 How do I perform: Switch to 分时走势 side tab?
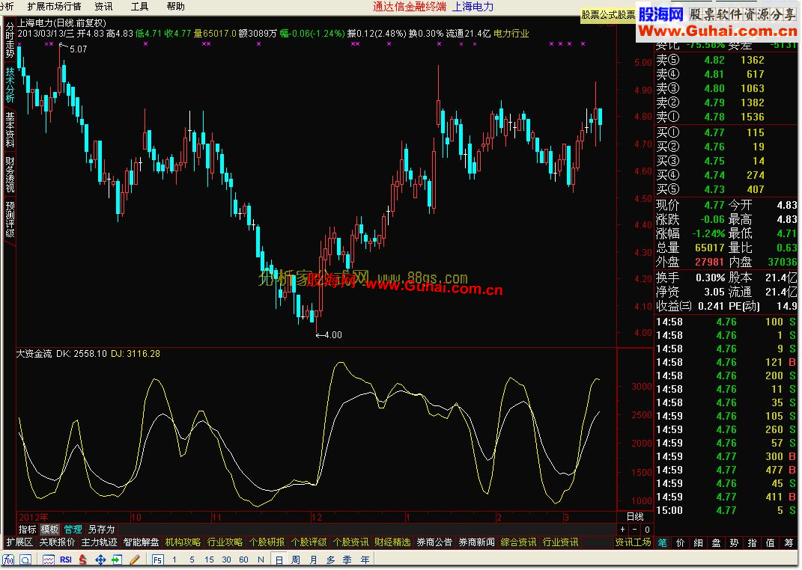click(10, 40)
